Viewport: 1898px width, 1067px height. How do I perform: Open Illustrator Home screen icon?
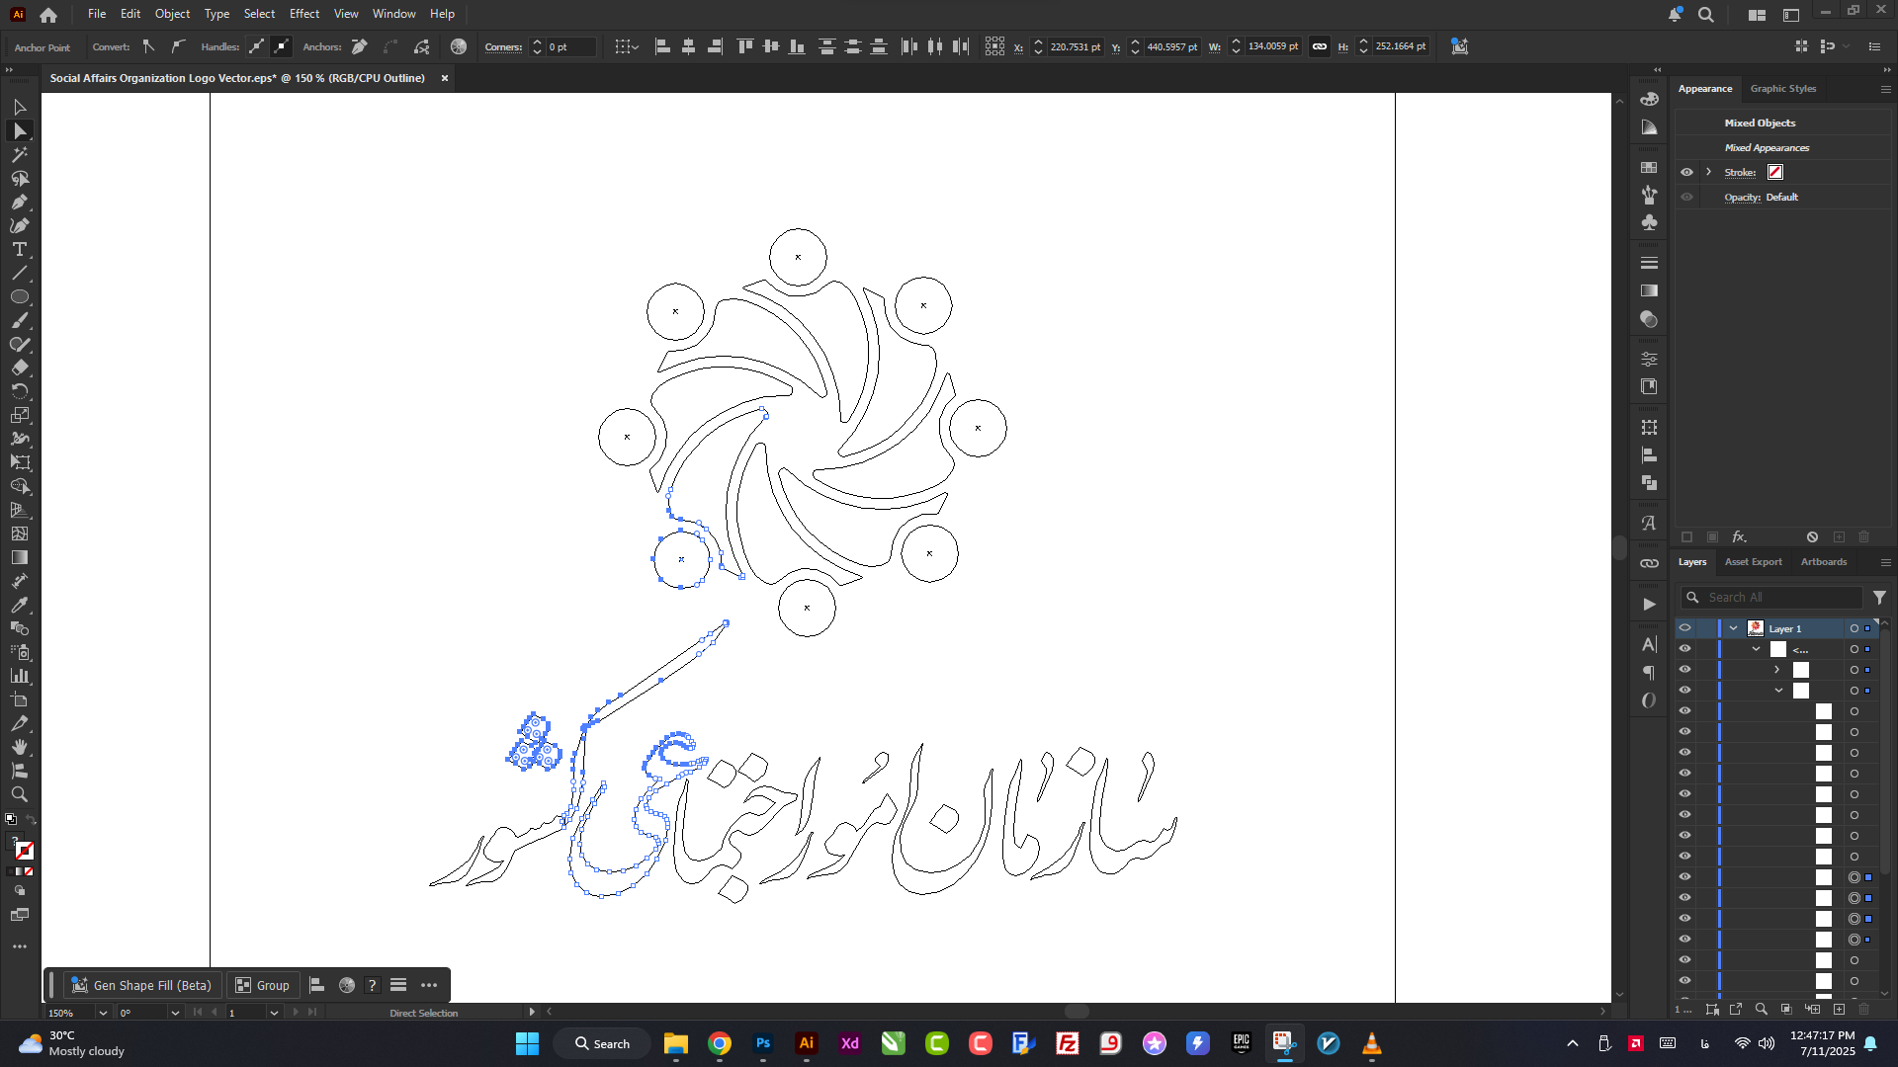48,15
